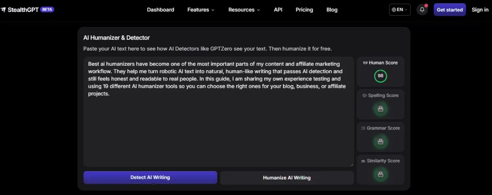The width and height of the screenshot is (492, 195).
Task: Click the text area resize handle
Action: pos(351,164)
